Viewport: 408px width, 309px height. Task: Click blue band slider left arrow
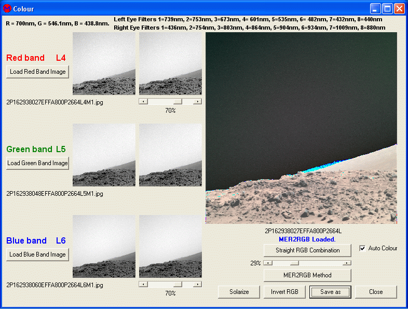pos(143,284)
